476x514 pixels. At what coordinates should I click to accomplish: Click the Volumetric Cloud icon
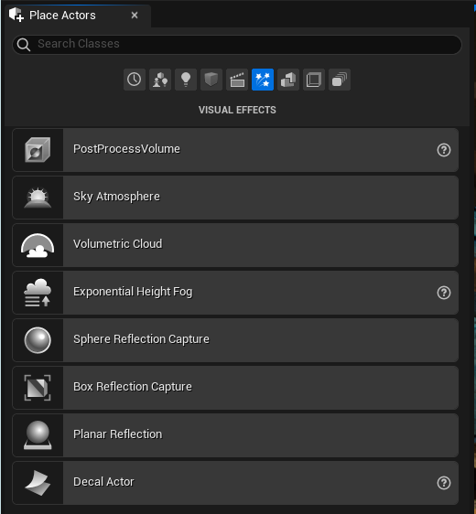point(38,245)
